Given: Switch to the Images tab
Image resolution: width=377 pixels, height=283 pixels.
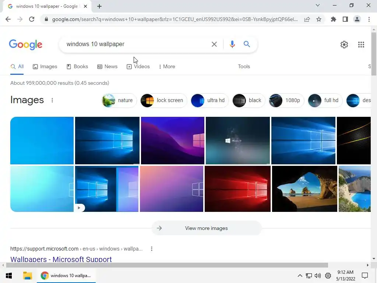Looking at the screenshot, I should 45,67.
